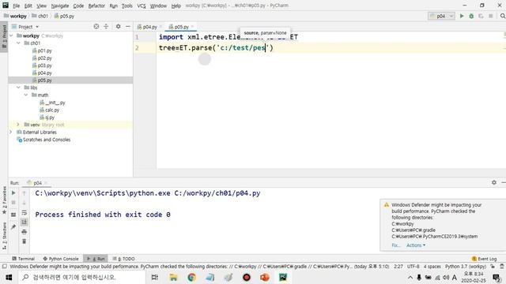Switch to the p04.py editor tab
The height and width of the screenshot is (284, 506).
(x=149, y=27)
